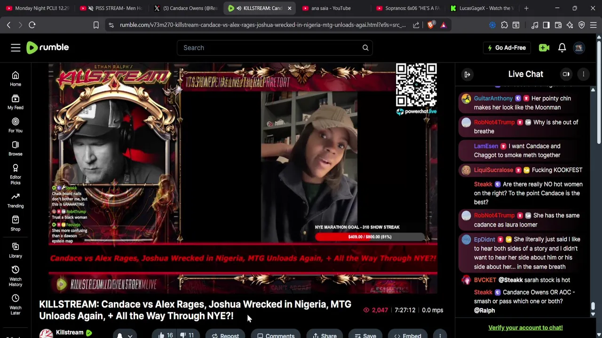Open the video three-dot more options

[x=440, y=335]
